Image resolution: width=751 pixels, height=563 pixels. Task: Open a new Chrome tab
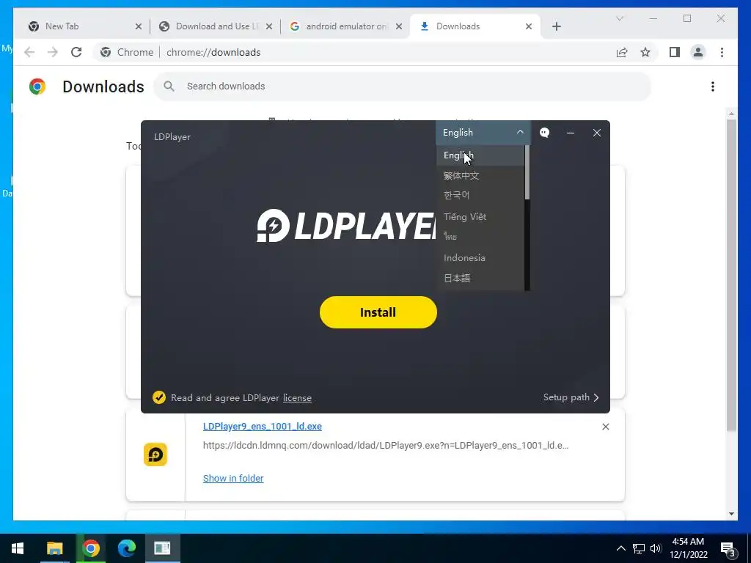tap(557, 26)
